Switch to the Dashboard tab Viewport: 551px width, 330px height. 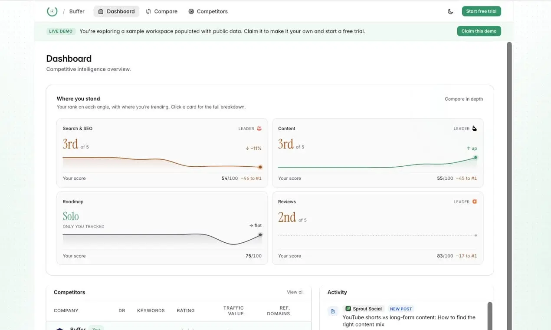click(x=116, y=11)
